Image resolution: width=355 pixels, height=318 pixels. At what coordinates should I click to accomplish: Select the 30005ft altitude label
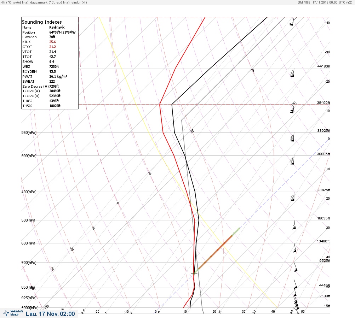click(323, 154)
